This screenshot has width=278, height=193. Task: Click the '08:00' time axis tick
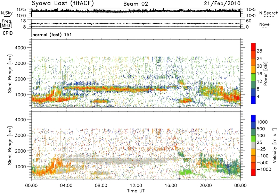pos(101,186)
